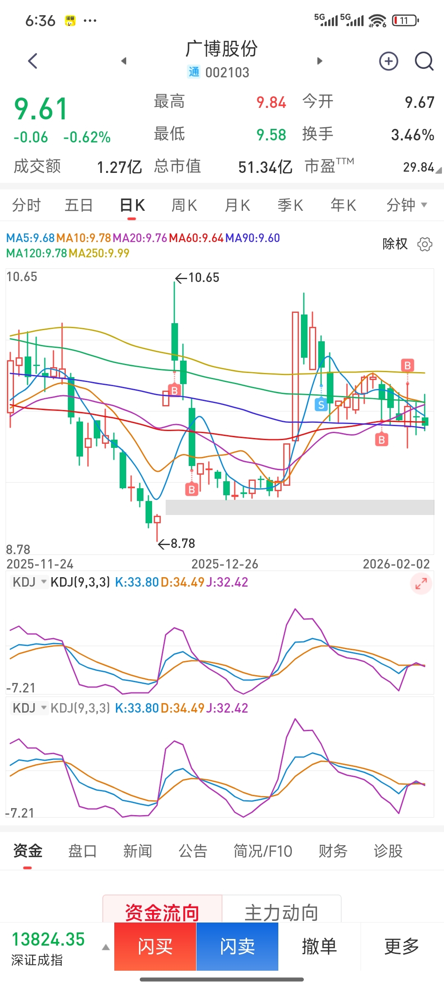Tap the 总市值 51.34亿 value
The width and height of the screenshot is (444, 988).
265,167
